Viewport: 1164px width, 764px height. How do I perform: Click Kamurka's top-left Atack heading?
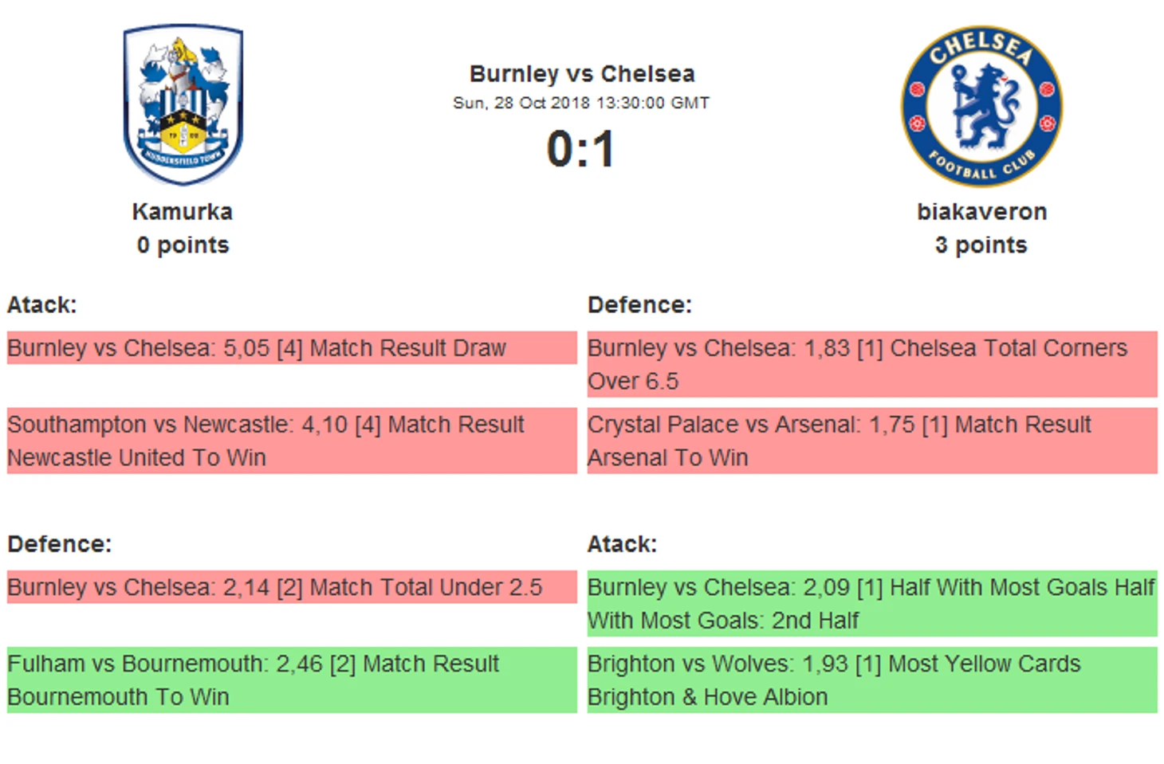click(x=41, y=305)
